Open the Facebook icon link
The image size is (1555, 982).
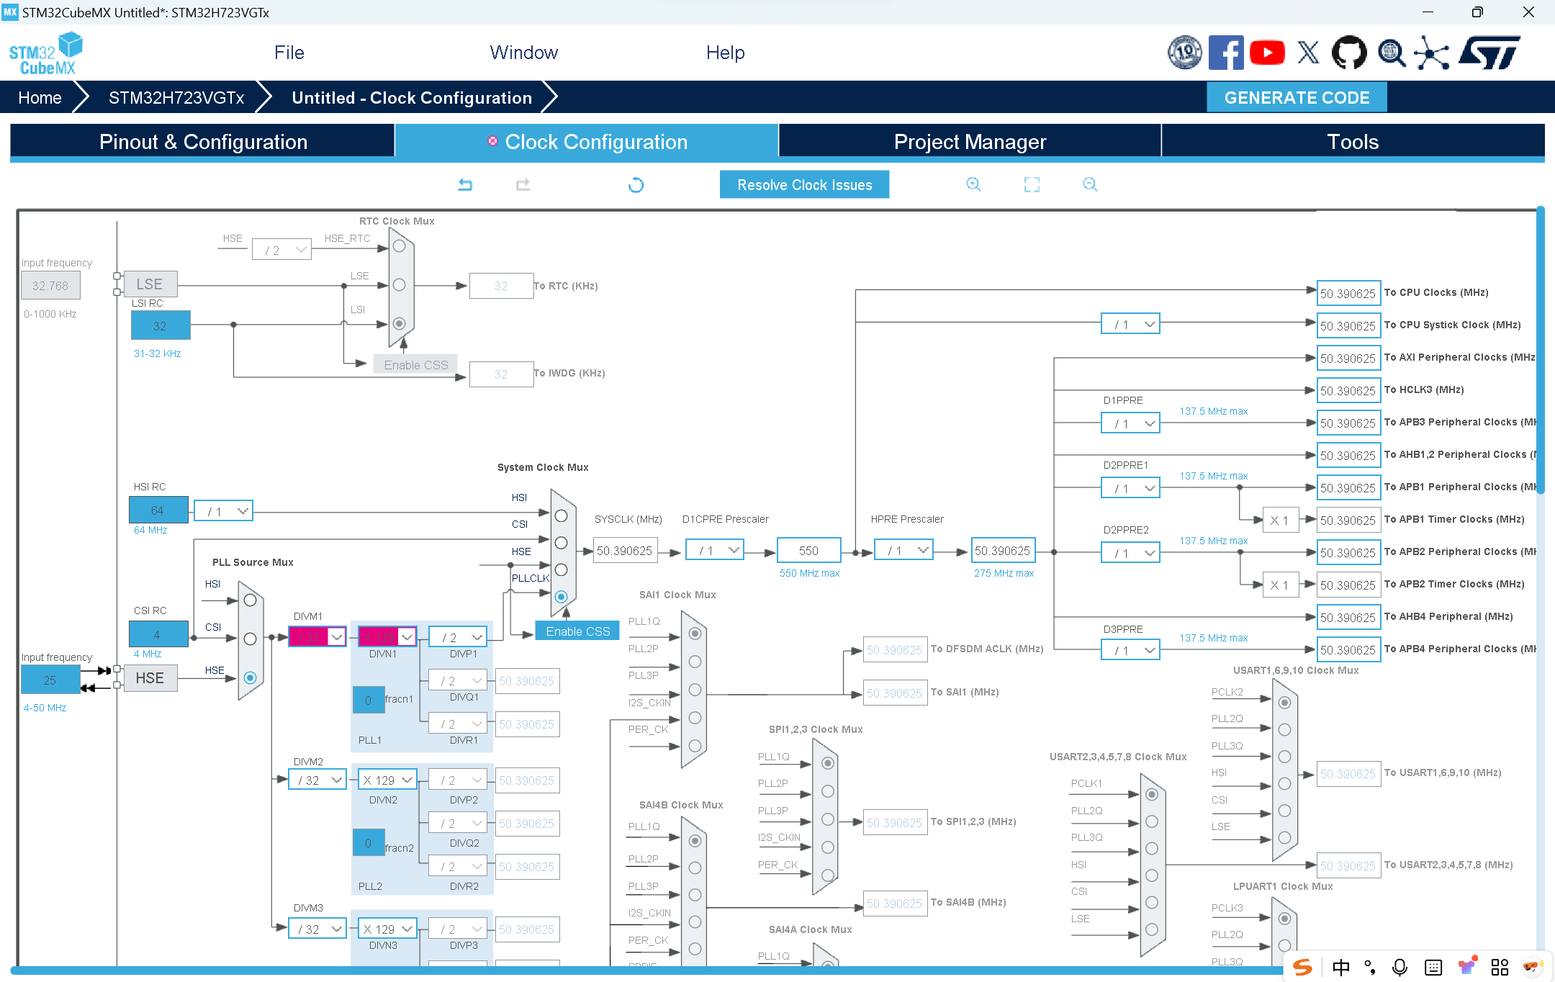pos(1225,53)
